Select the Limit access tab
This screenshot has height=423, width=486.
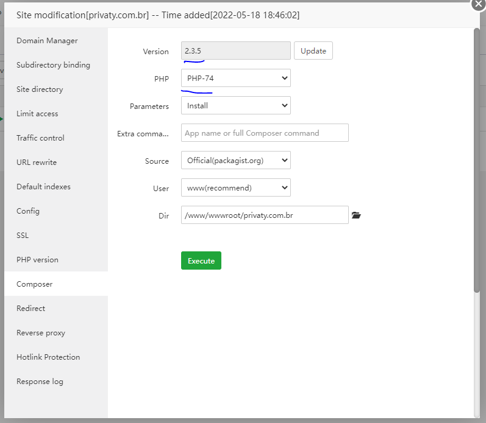[x=37, y=114]
